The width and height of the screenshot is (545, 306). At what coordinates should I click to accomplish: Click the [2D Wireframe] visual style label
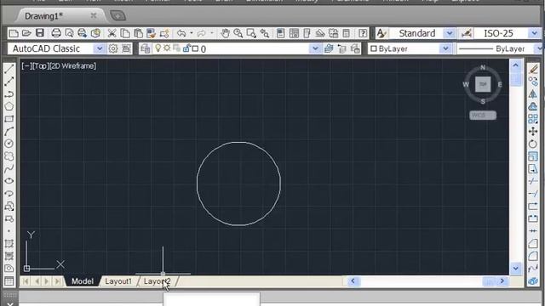click(72, 66)
